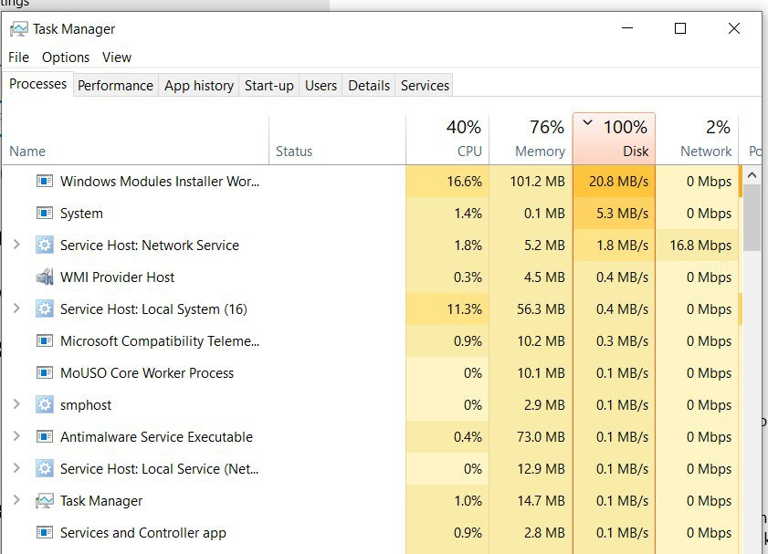Click the Windows Modules Installer Worker process icon

[45, 181]
